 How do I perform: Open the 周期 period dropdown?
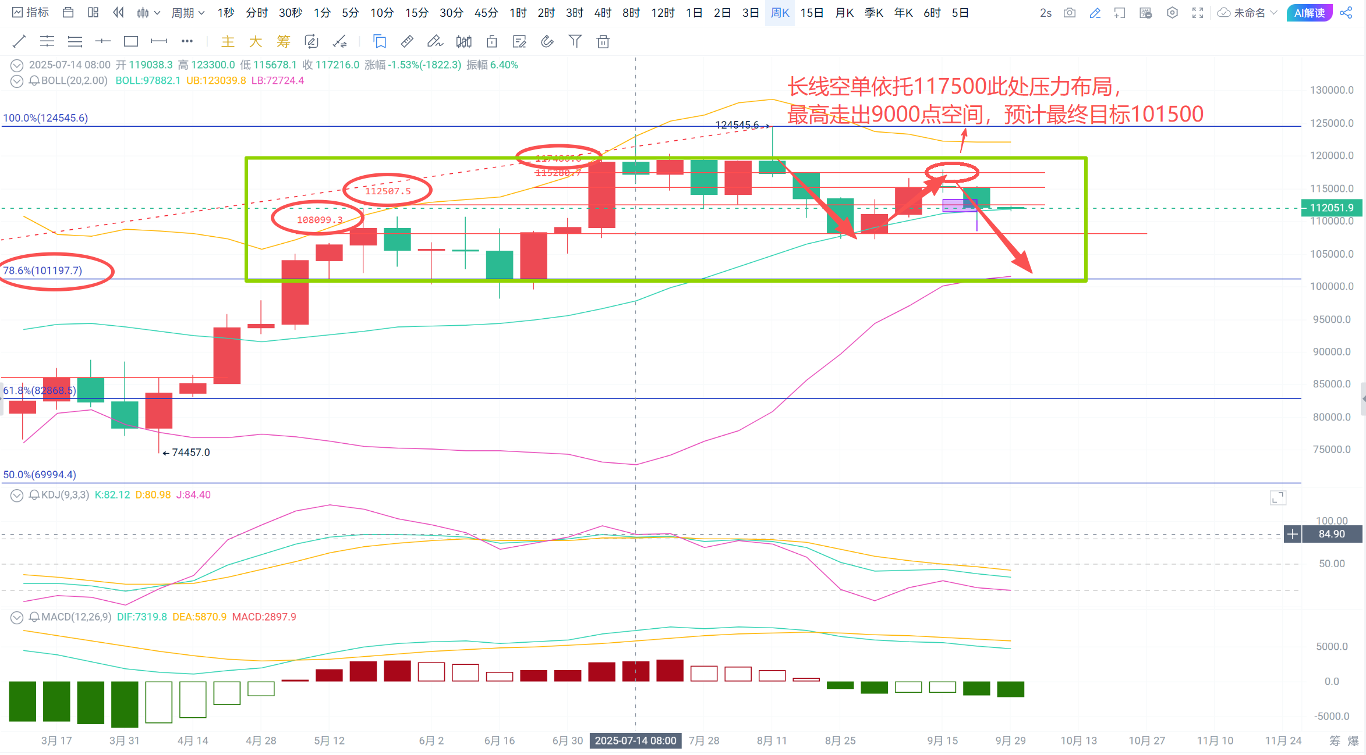pos(187,13)
